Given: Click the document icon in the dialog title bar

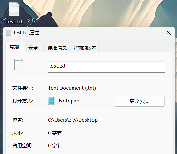Looking at the screenshot, I should pos(9,33).
